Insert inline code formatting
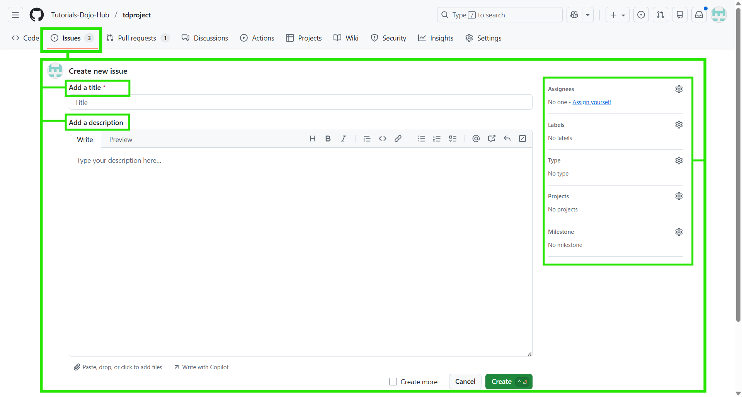This screenshot has height=397, width=742. click(x=383, y=139)
